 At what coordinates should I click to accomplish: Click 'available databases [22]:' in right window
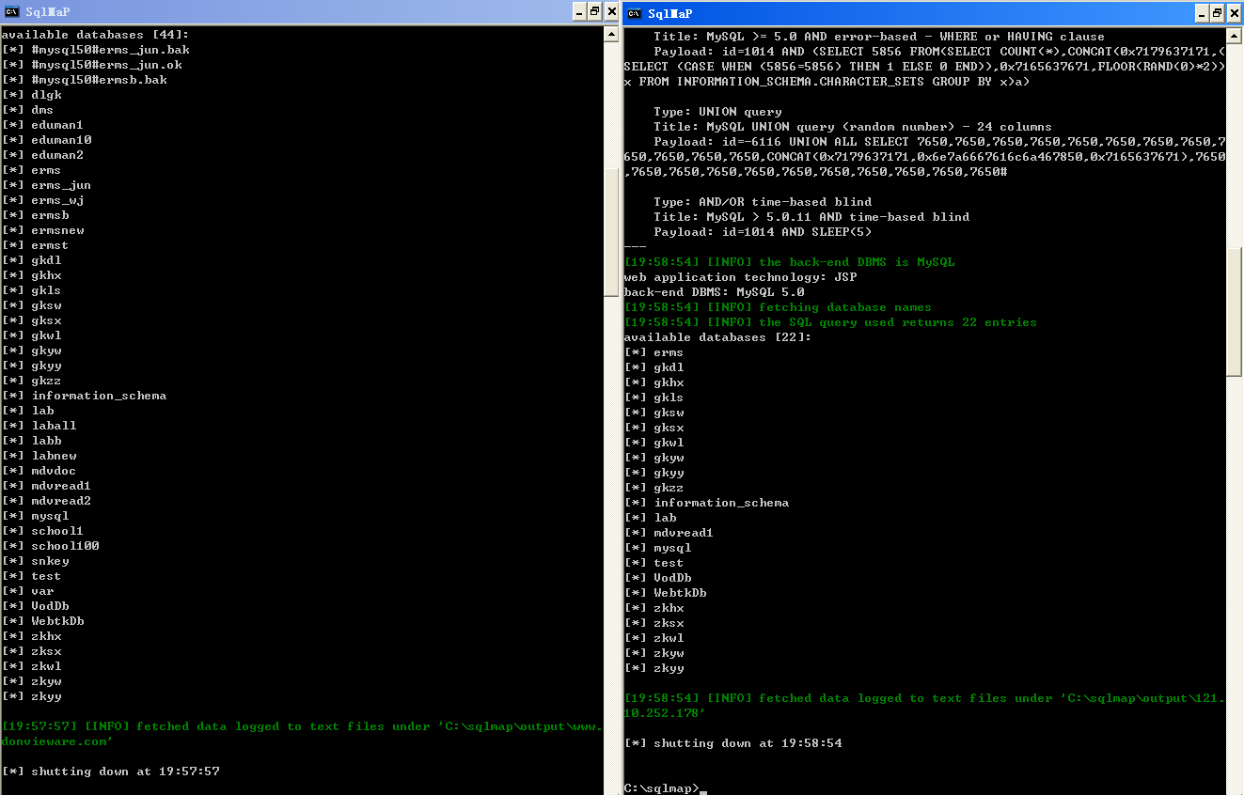click(x=717, y=337)
